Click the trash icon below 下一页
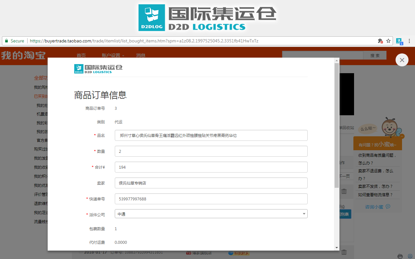Image resolution: width=415 pixels, height=259 pixels. [x=344, y=191]
